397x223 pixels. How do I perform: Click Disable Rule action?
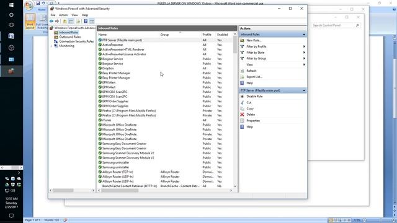coord(254,97)
